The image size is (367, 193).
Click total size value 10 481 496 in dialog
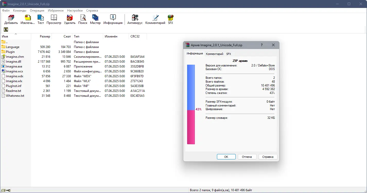coord(268,85)
